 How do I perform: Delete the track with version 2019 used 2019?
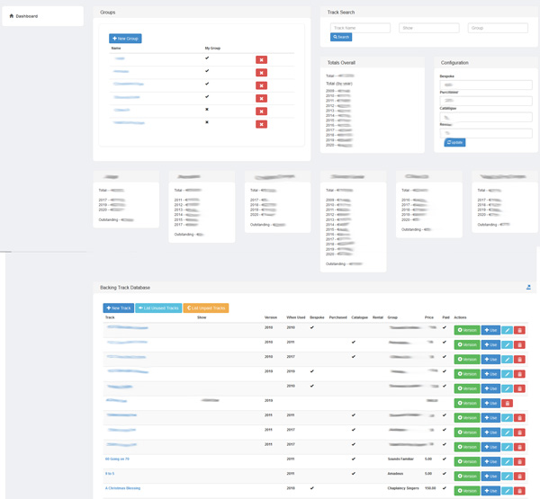point(519,374)
